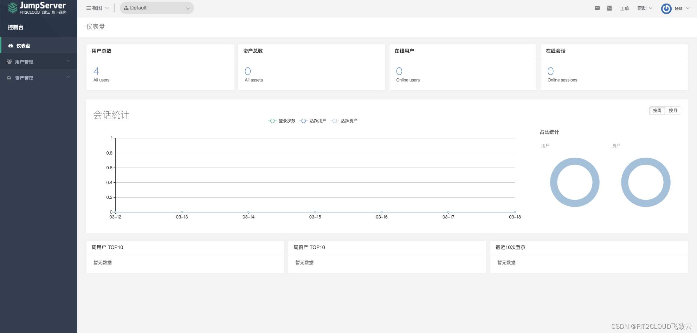Open the 工单 tickets link
697x333 pixels.
(624, 8)
